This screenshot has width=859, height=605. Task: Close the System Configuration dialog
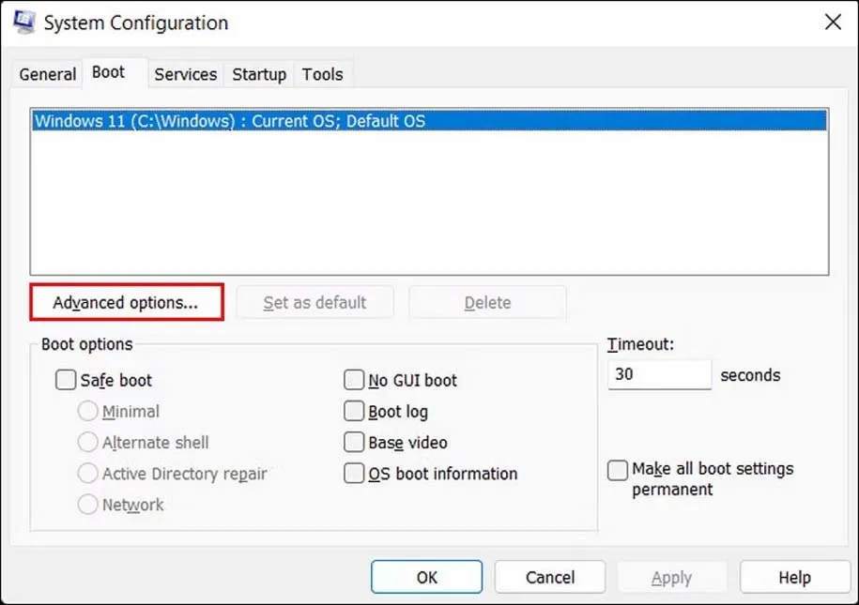coord(832,23)
